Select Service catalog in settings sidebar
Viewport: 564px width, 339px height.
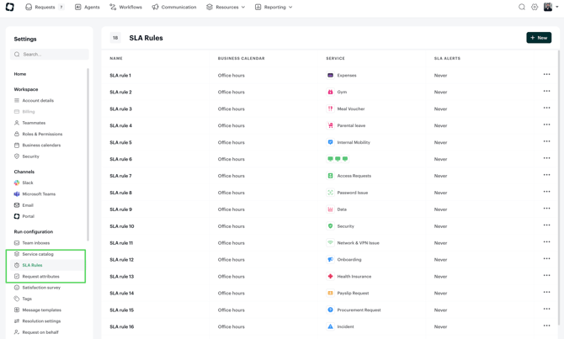(x=38, y=254)
